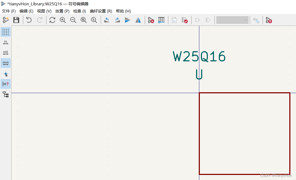Open the 文件 (F) menu
The width and height of the screenshot is (296, 180).
click(x=9, y=11)
